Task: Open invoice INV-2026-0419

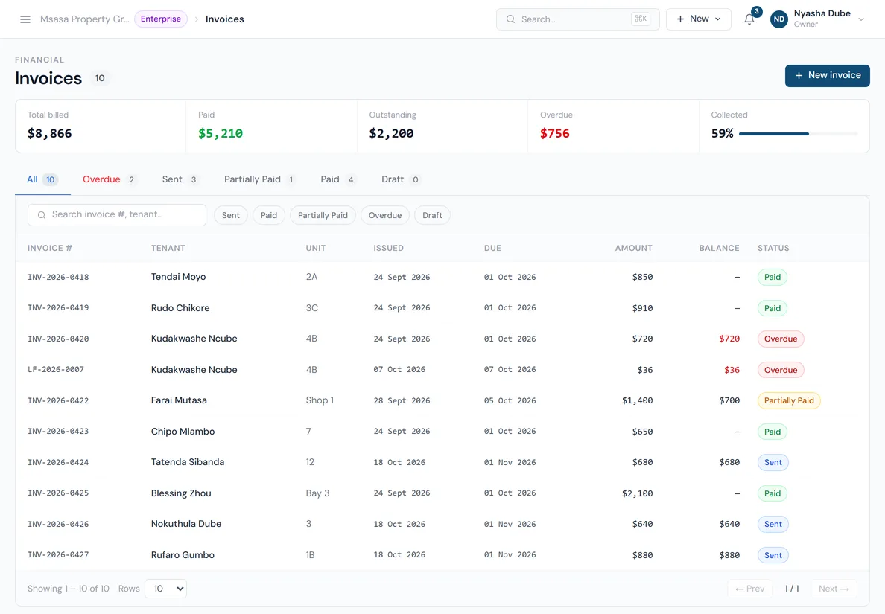Action: tap(58, 308)
